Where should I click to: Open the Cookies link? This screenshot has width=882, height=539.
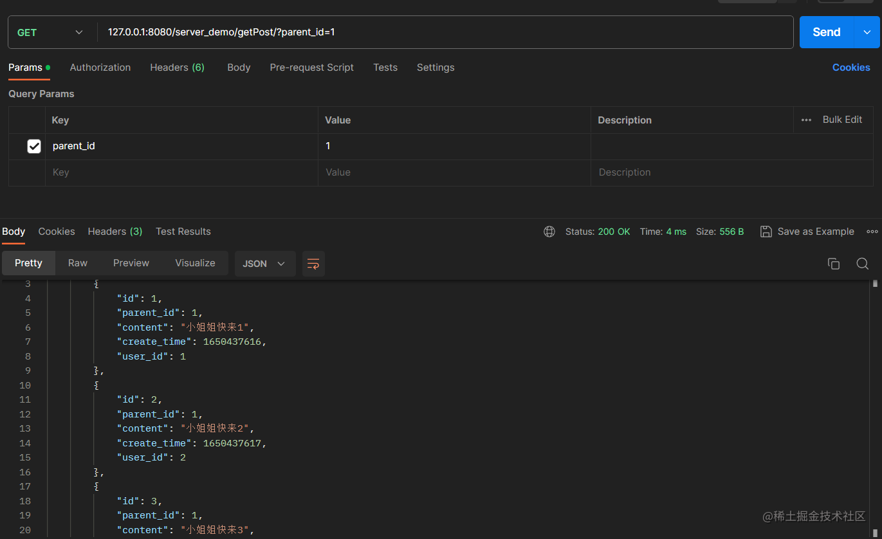[x=851, y=68]
